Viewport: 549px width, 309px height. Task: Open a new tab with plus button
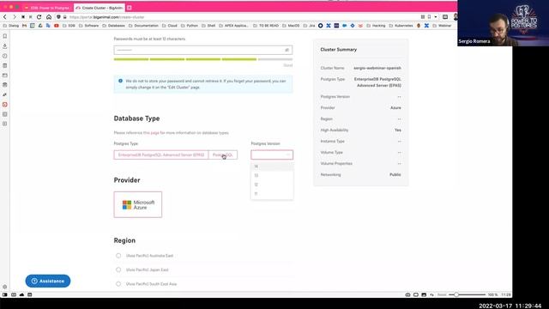pyautogui.click(x=130, y=8)
